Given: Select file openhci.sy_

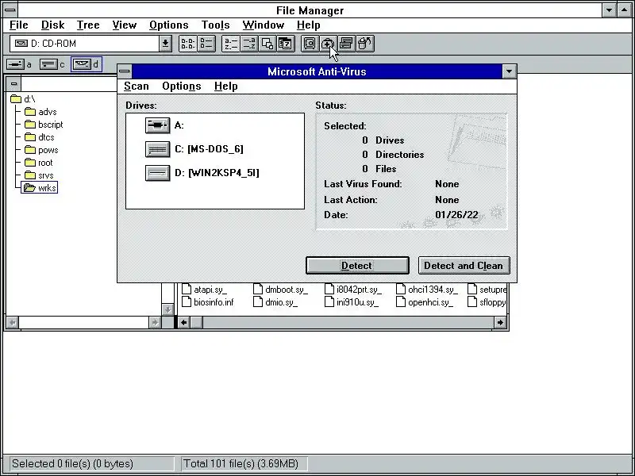Looking at the screenshot, I should point(425,302).
